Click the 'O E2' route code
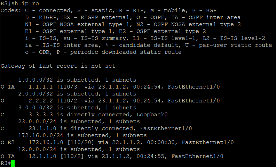276x167 pixels. click(8, 142)
